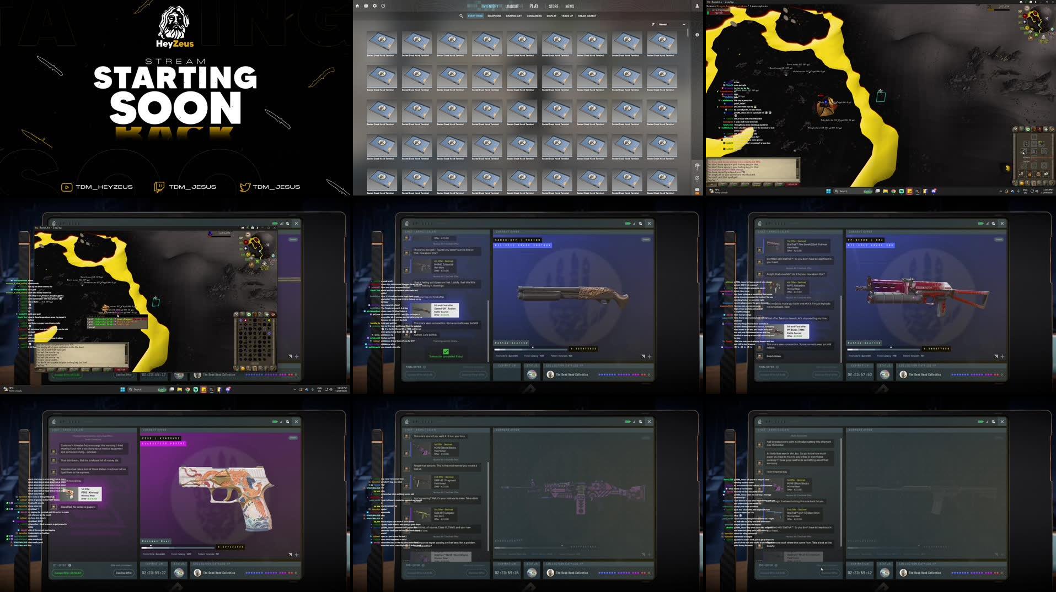The image size is (1056, 592).
Task: Open the player profile icon at top right
Action: [x=698, y=6]
